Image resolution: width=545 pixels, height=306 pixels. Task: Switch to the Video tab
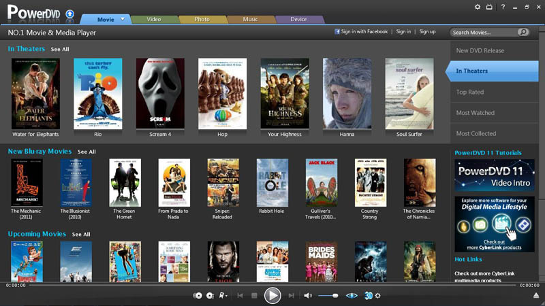pyautogui.click(x=154, y=20)
